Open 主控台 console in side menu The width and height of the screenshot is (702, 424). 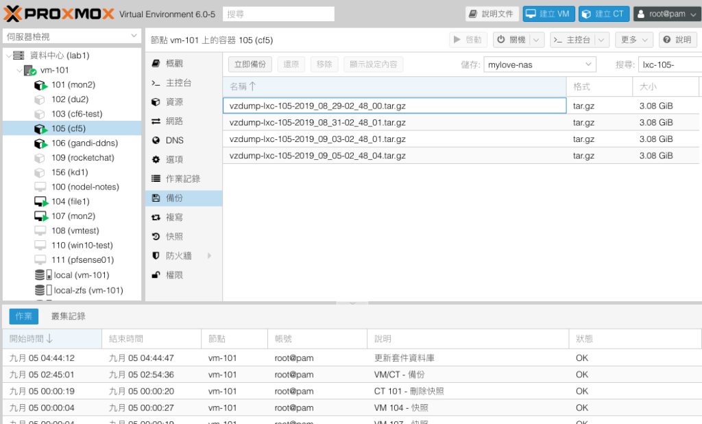(184, 82)
